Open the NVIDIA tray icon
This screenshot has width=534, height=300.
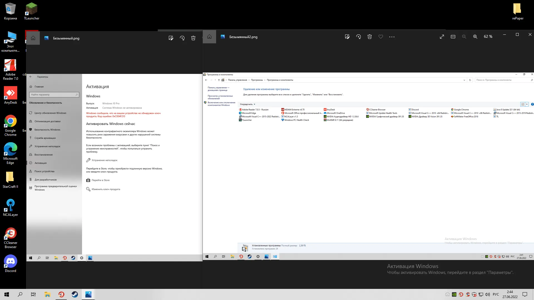454,294
